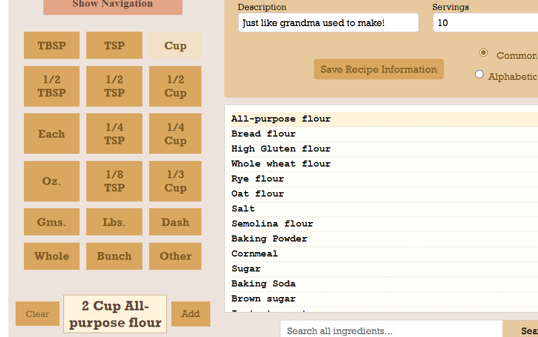Viewport: 538px width, 337px height.
Task: Choose the 1/4 TSP measurement
Action: pyautogui.click(x=114, y=133)
